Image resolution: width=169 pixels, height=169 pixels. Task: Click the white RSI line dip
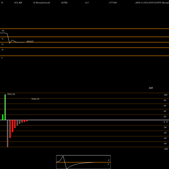point(9,43)
